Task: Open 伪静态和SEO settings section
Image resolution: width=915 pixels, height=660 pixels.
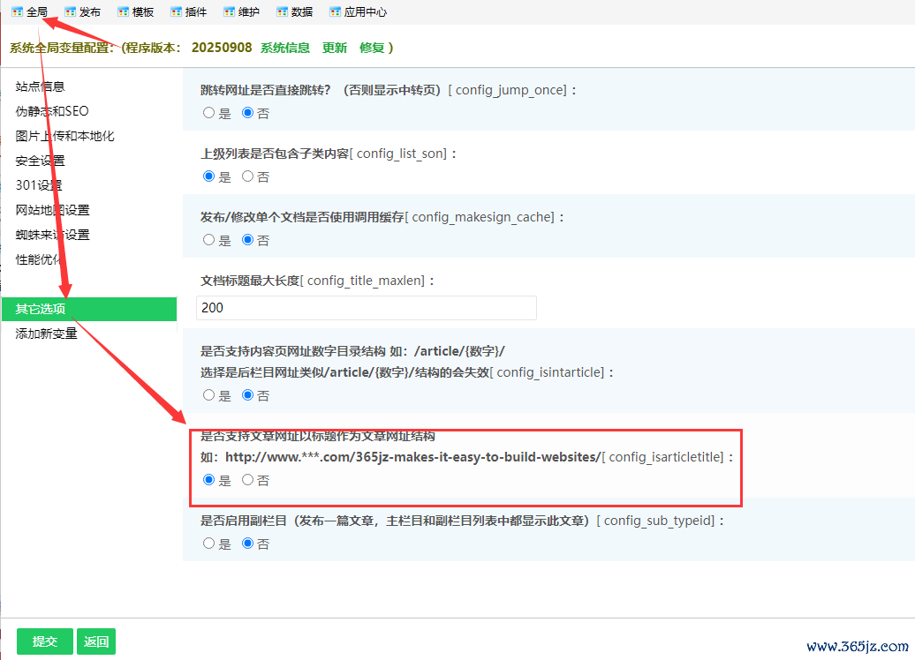Action: tap(52, 111)
